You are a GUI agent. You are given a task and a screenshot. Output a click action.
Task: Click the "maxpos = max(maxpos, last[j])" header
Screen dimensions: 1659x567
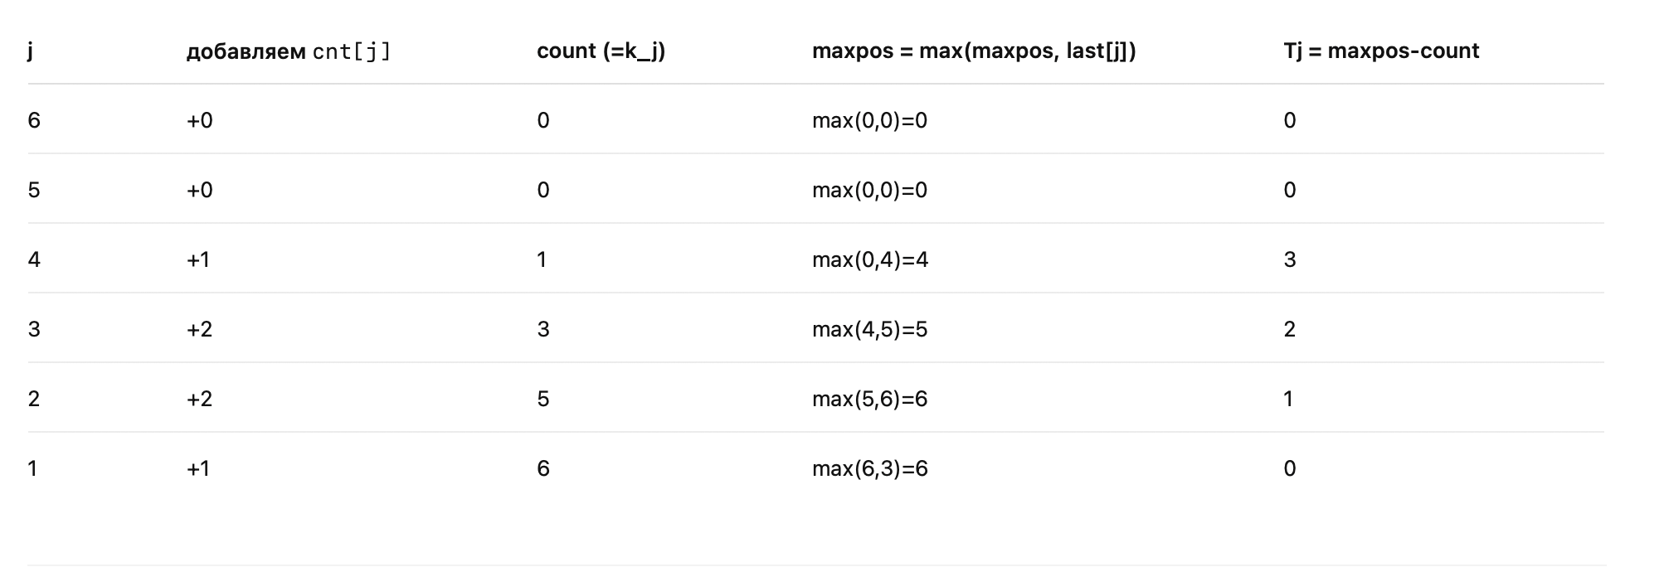[x=974, y=51]
